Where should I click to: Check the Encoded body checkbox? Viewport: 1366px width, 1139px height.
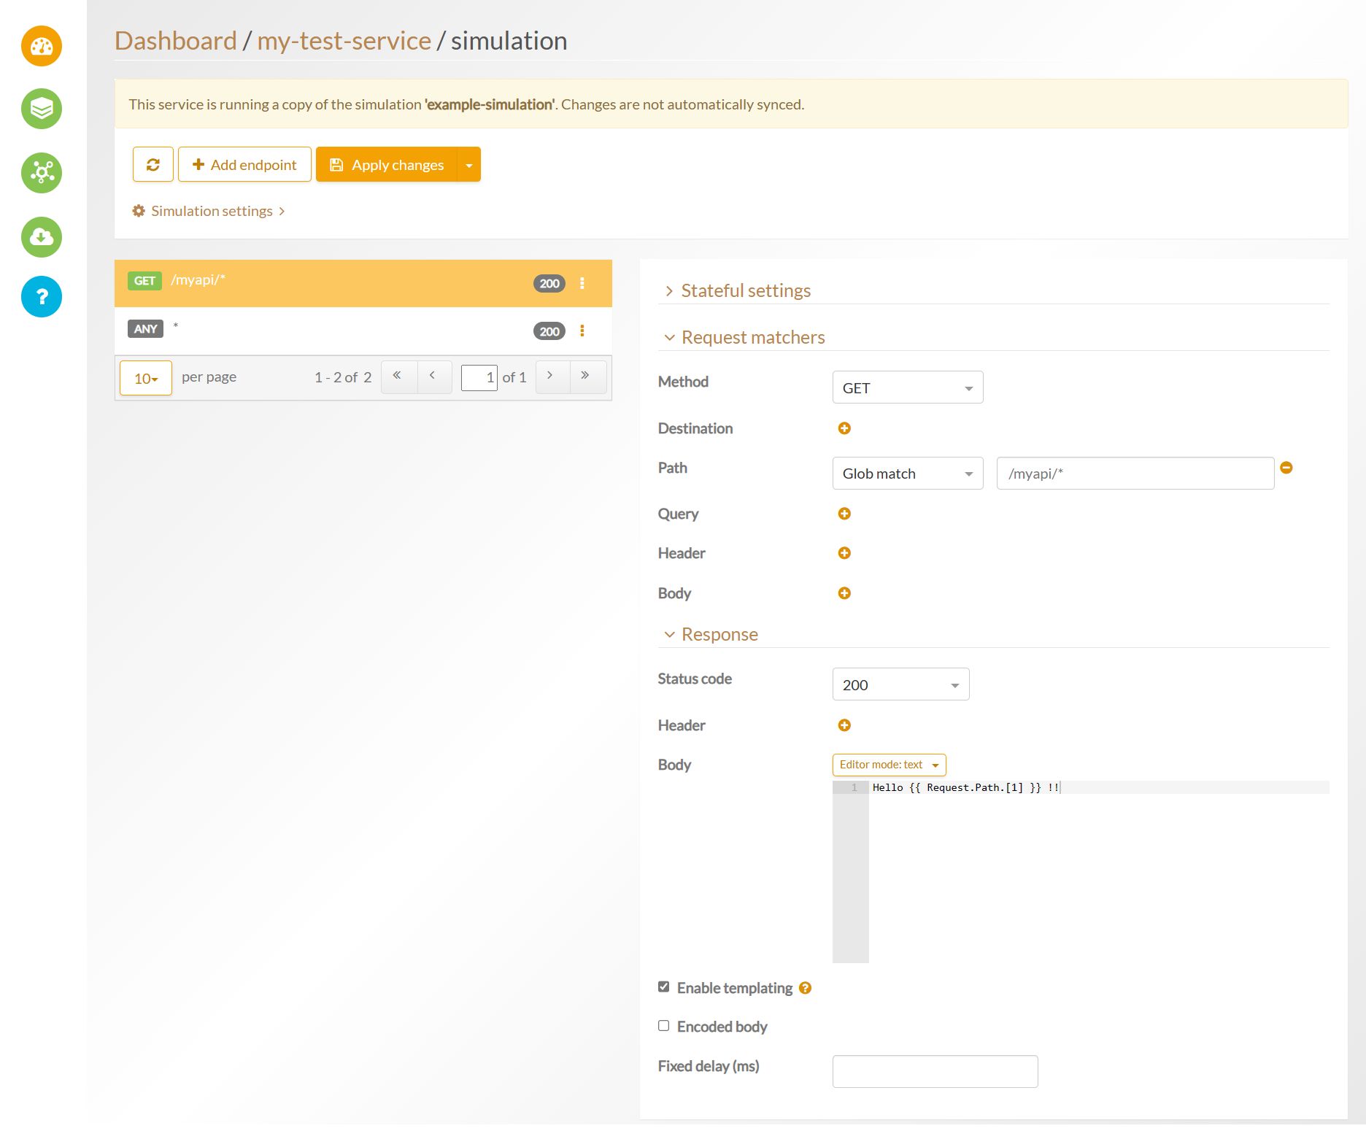pos(664,1026)
